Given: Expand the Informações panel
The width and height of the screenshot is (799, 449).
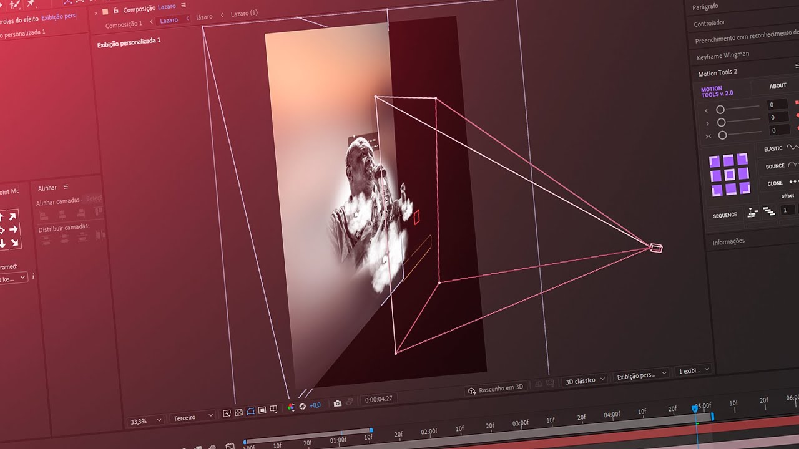Looking at the screenshot, I should coord(728,241).
